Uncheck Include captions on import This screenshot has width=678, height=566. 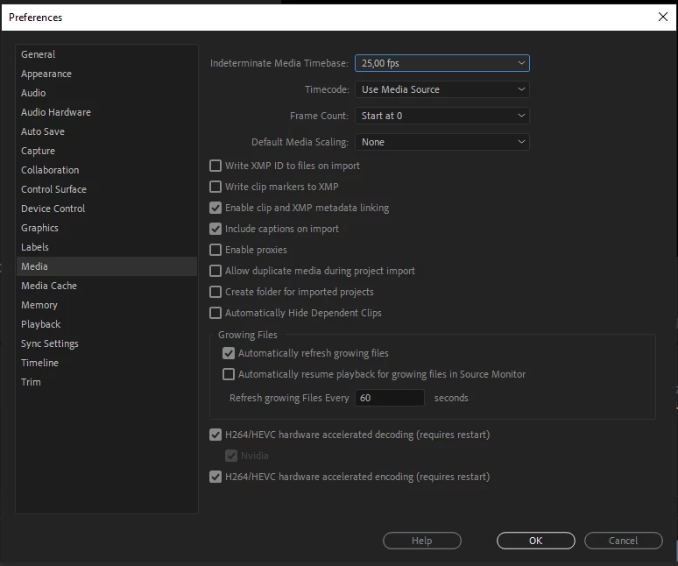point(215,229)
